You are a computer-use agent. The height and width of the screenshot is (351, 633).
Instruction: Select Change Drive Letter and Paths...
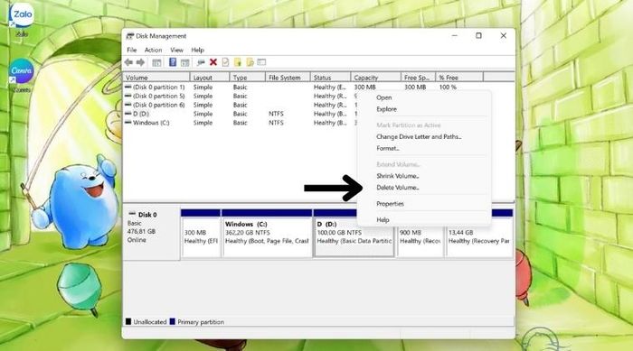419,136
